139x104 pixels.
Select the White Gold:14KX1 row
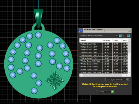(x=104, y=70)
